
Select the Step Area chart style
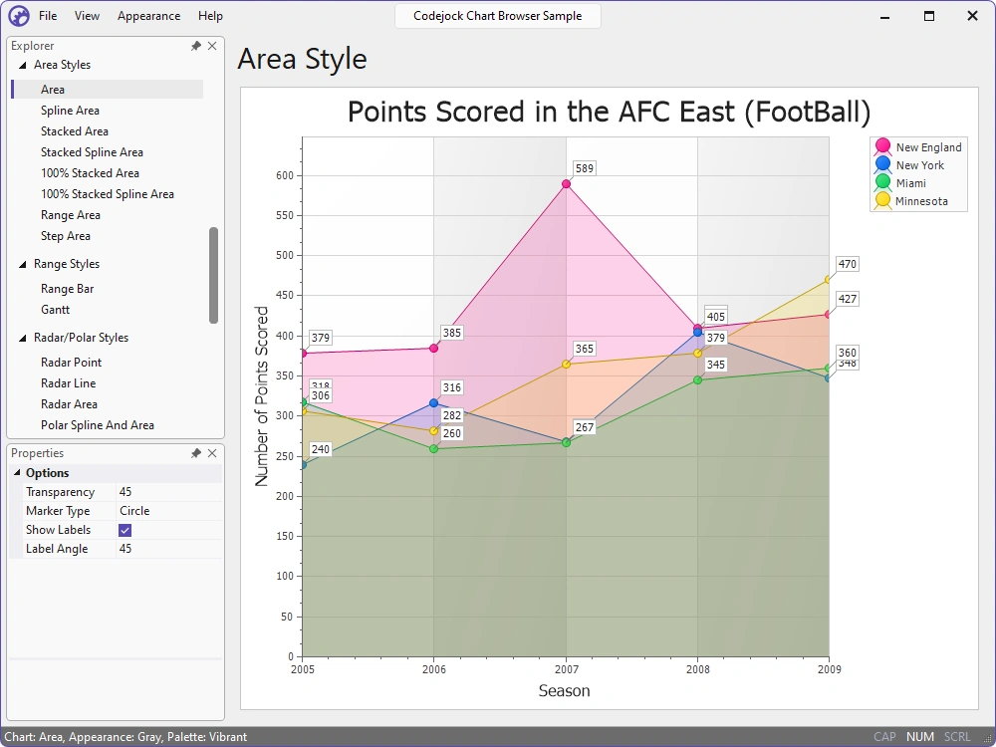[x=66, y=236]
